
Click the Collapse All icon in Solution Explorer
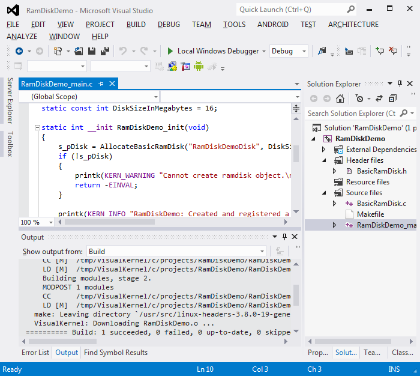pyautogui.click(x=392, y=99)
